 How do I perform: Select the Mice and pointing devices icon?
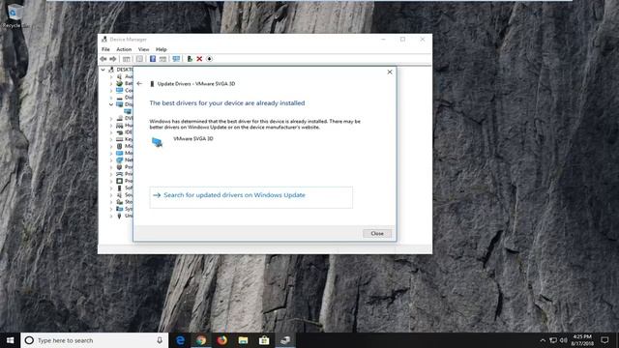120,146
